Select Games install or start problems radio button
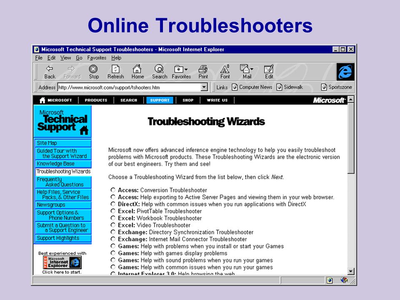 pos(113,246)
